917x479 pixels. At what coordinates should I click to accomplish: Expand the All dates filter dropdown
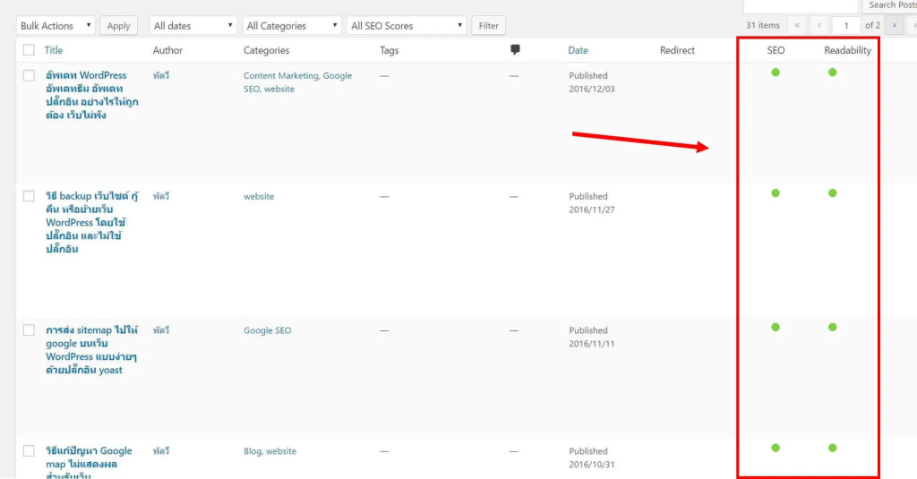click(193, 26)
